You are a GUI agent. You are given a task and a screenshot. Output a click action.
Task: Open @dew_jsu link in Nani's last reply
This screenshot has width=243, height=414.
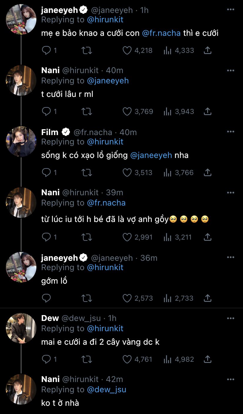(107, 390)
